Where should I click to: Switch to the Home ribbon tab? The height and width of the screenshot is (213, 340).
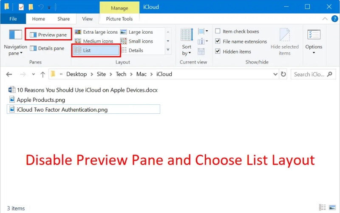38,19
